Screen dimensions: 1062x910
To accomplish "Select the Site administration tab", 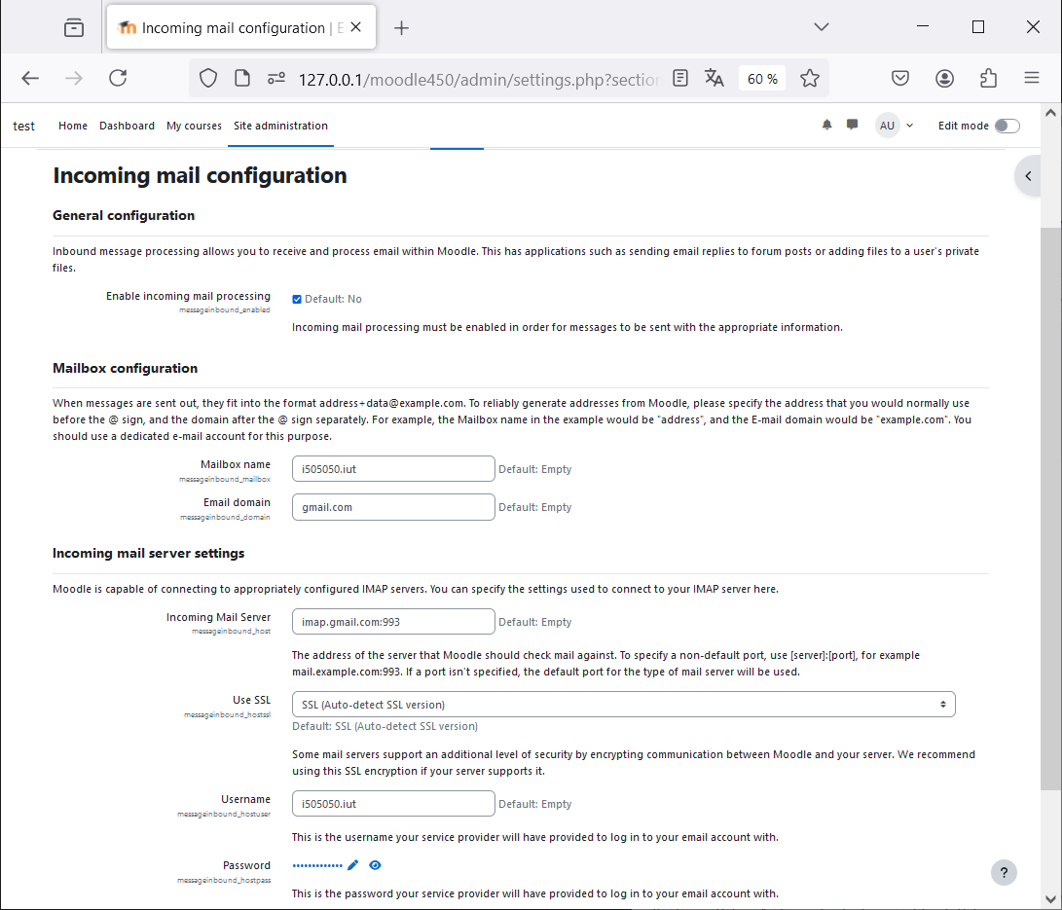I will pyautogui.click(x=280, y=126).
